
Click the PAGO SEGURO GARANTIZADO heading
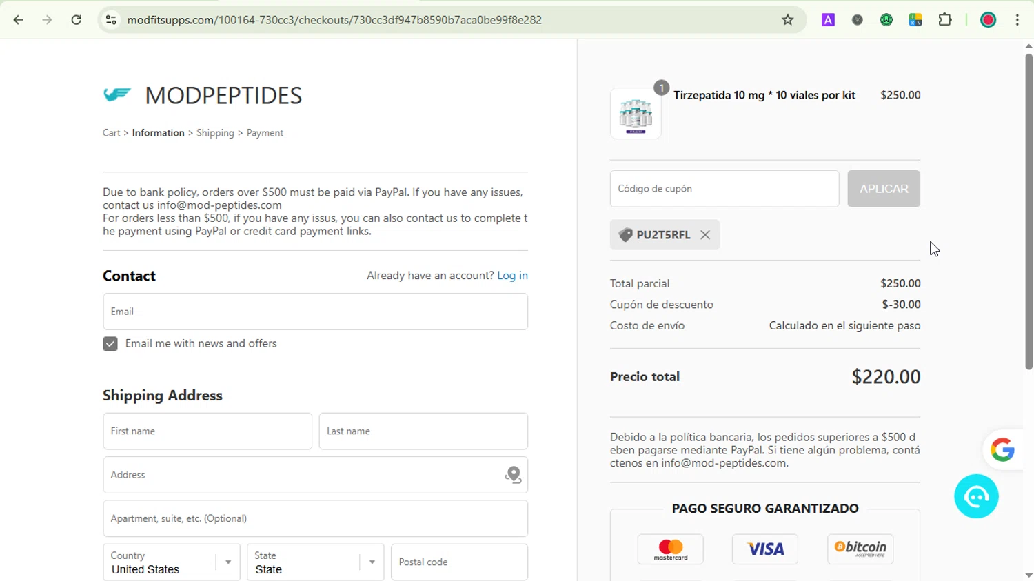[765, 509]
